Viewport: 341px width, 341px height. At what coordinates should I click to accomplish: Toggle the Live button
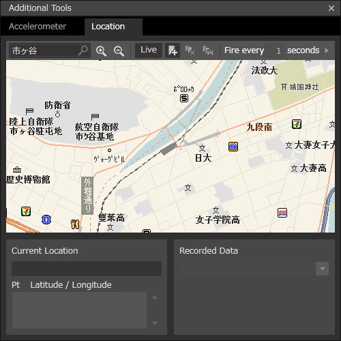click(x=149, y=50)
